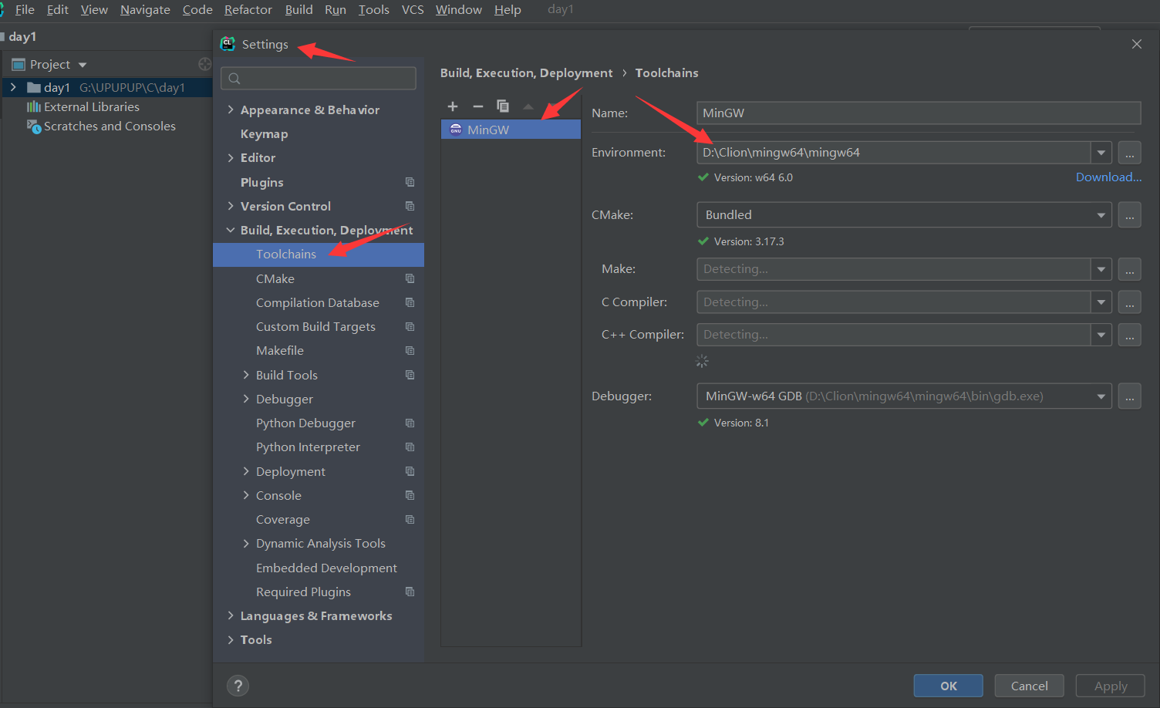
Task: Expand the day1 project folder
Action: click(x=13, y=87)
